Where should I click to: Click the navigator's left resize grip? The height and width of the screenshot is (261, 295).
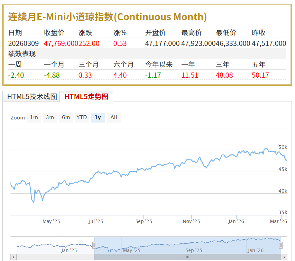tap(94, 245)
